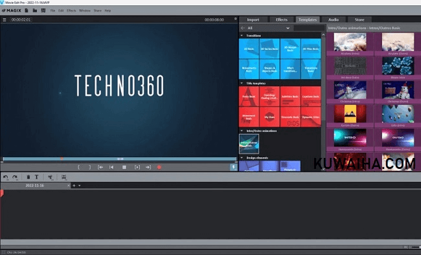Open the preview monitor hamburger menu

pyautogui.click(x=5, y=19)
